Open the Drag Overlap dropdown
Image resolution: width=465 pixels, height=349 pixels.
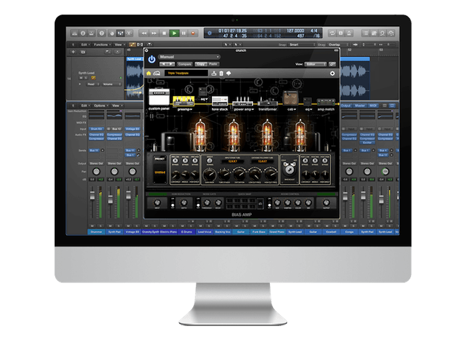pyautogui.click(x=338, y=45)
